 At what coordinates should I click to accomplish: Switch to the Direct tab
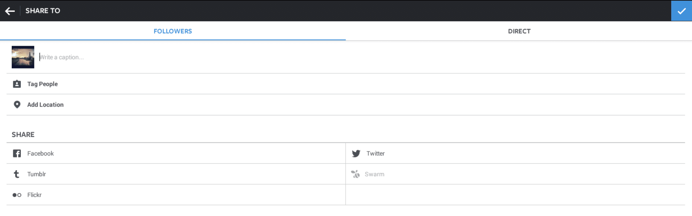(519, 31)
